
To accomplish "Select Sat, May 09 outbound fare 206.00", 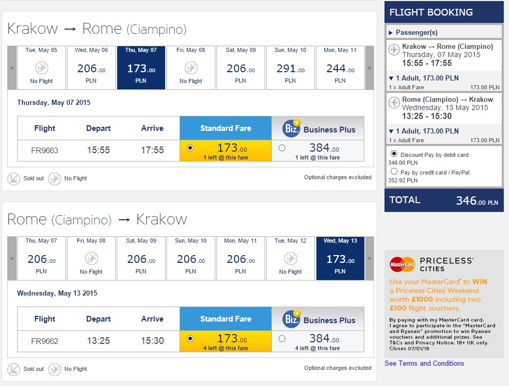I will click(x=241, y=68).
